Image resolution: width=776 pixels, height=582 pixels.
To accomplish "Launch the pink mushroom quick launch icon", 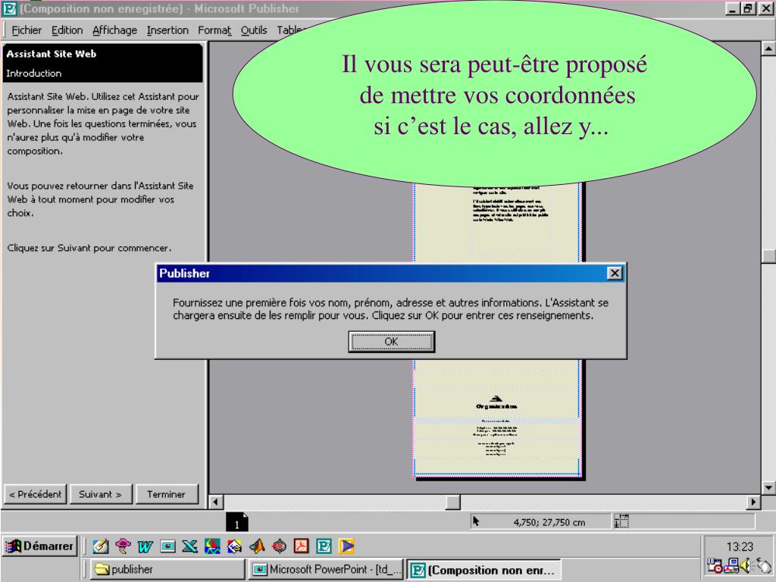I will [x=123, y=546].
